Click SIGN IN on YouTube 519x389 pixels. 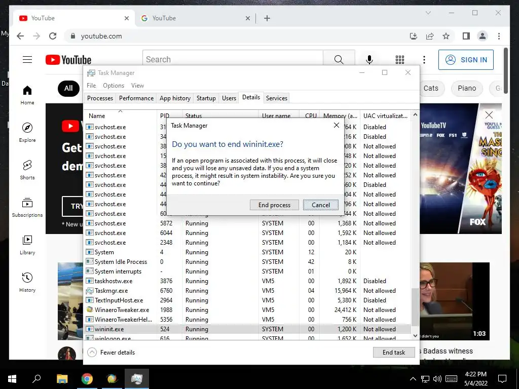click(x=466, y=60)
